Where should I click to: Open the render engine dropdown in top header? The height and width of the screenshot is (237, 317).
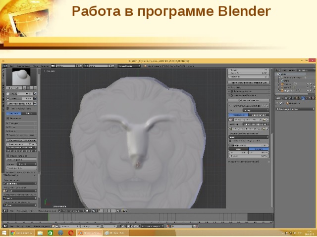click(x=129, y=66)
